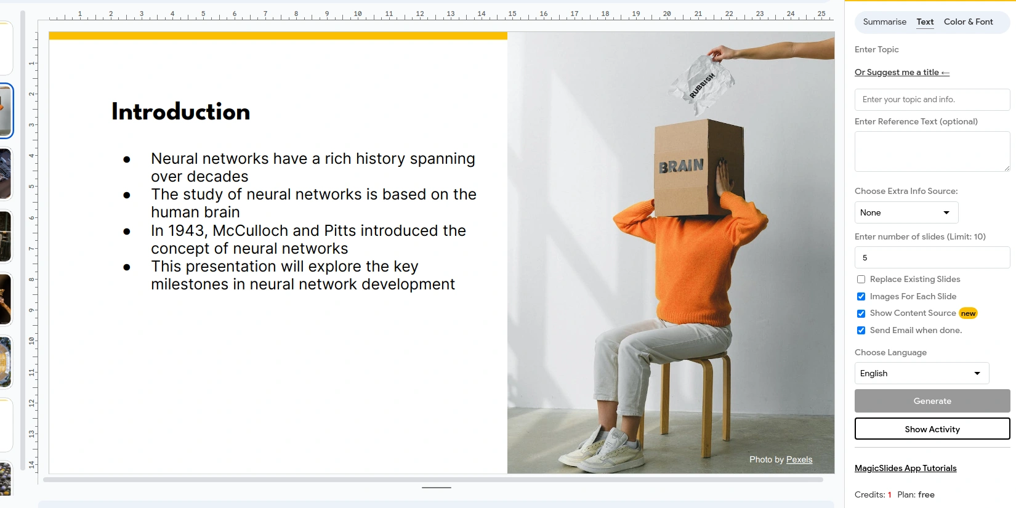
Task: Open the Extra Info Source dropdown
Action: click(x=906, y=212)
